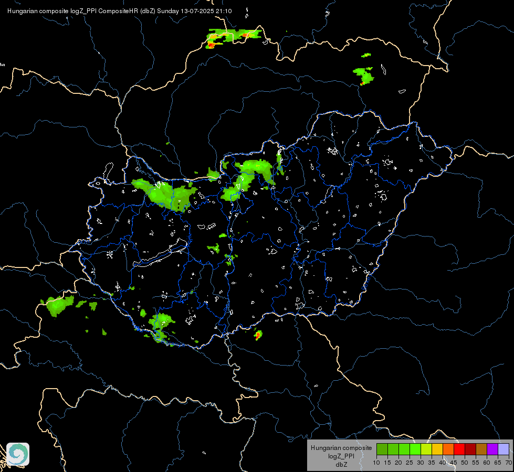Click "Hungarian composite" in the legend box
This screenshot has width=514, height=472.
341,448
